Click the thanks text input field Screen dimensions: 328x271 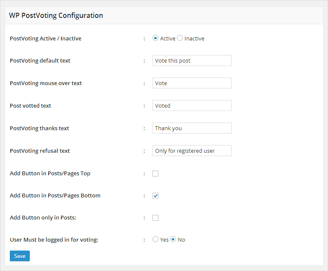click(192, 128)
